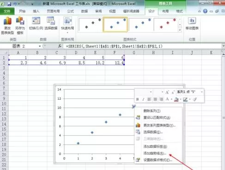Open the Name Box dropdown arrow

click(40, 46)
